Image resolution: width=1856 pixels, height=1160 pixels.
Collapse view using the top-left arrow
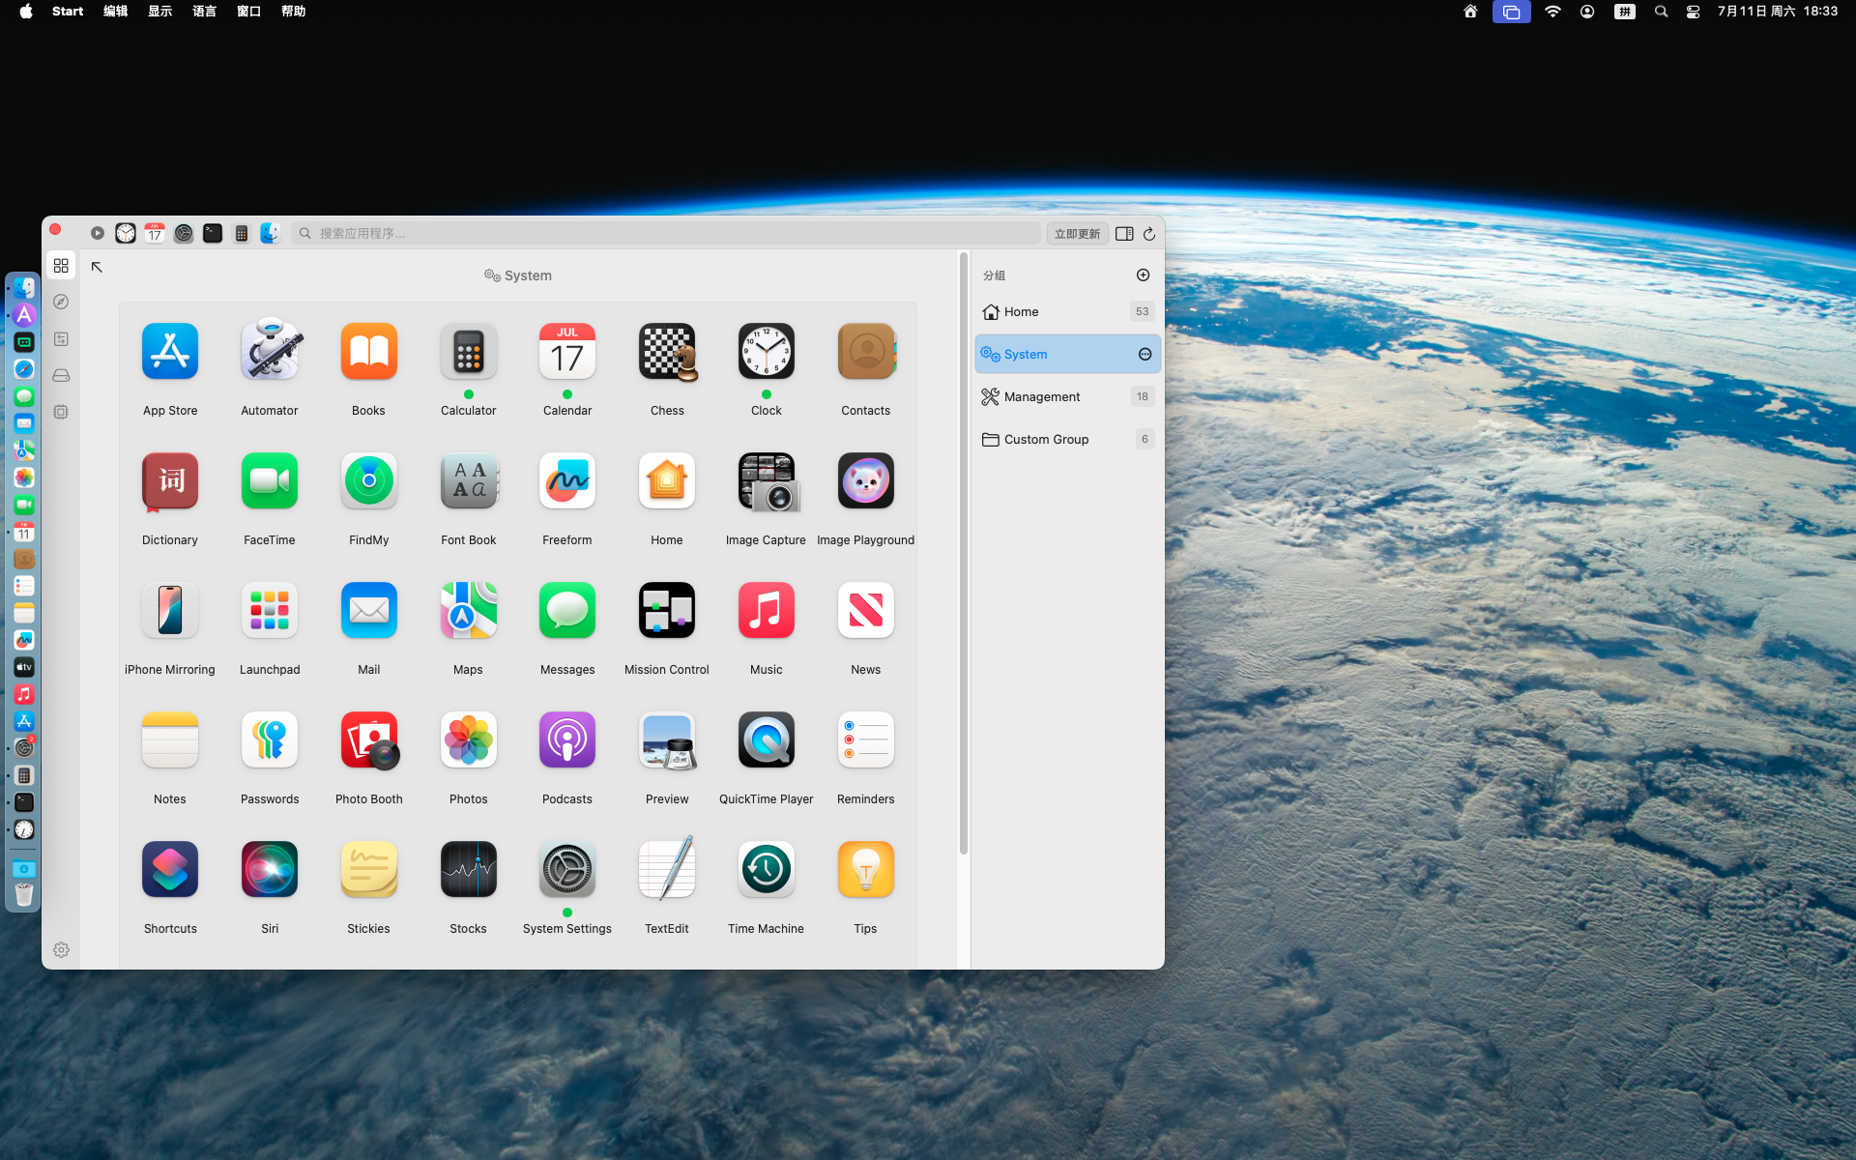pyautogui.click(x=97, y=267)
